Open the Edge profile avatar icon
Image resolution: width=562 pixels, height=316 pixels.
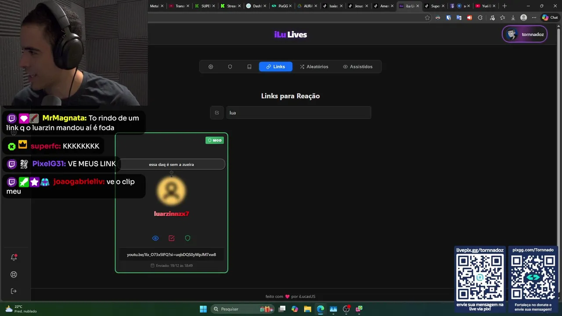coord(523,18)
